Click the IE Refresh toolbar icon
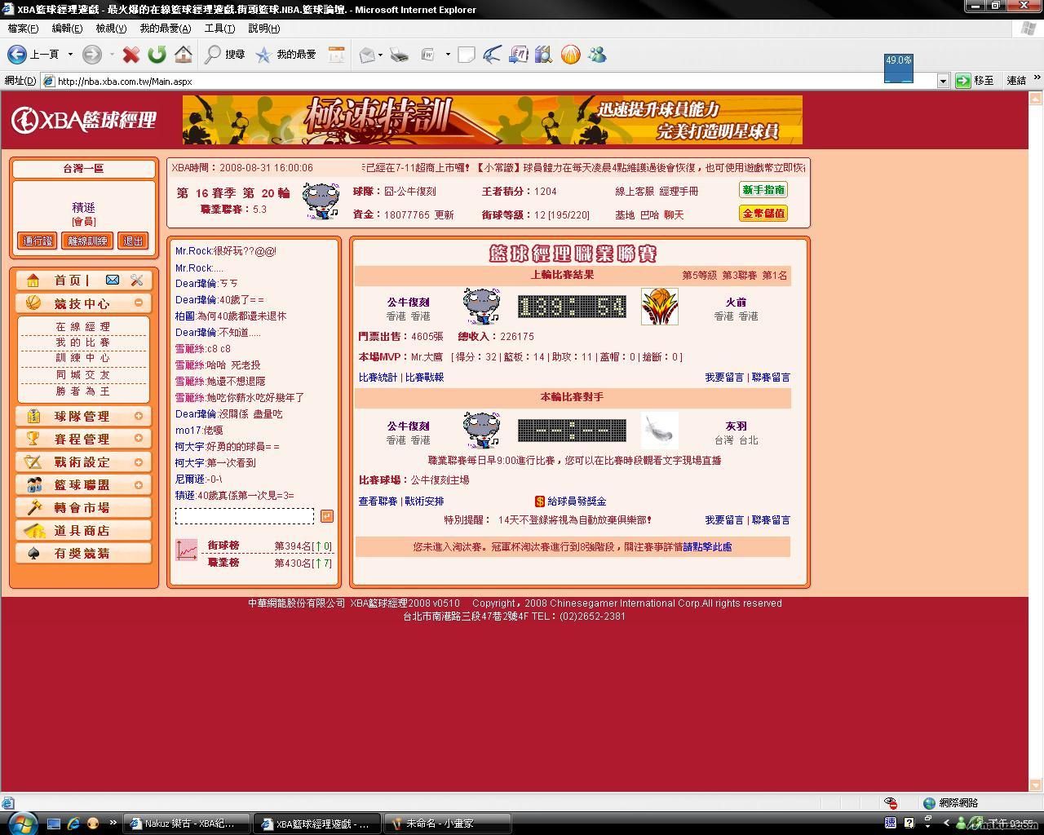Screen dimensions: 1044x835 [x=157, y=55]
